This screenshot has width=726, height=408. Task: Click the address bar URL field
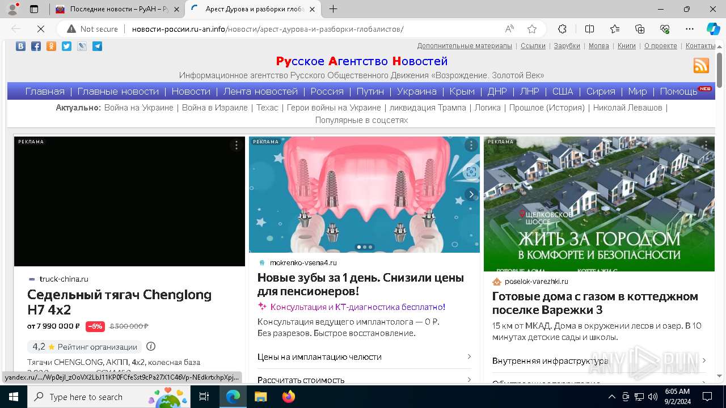314,29
